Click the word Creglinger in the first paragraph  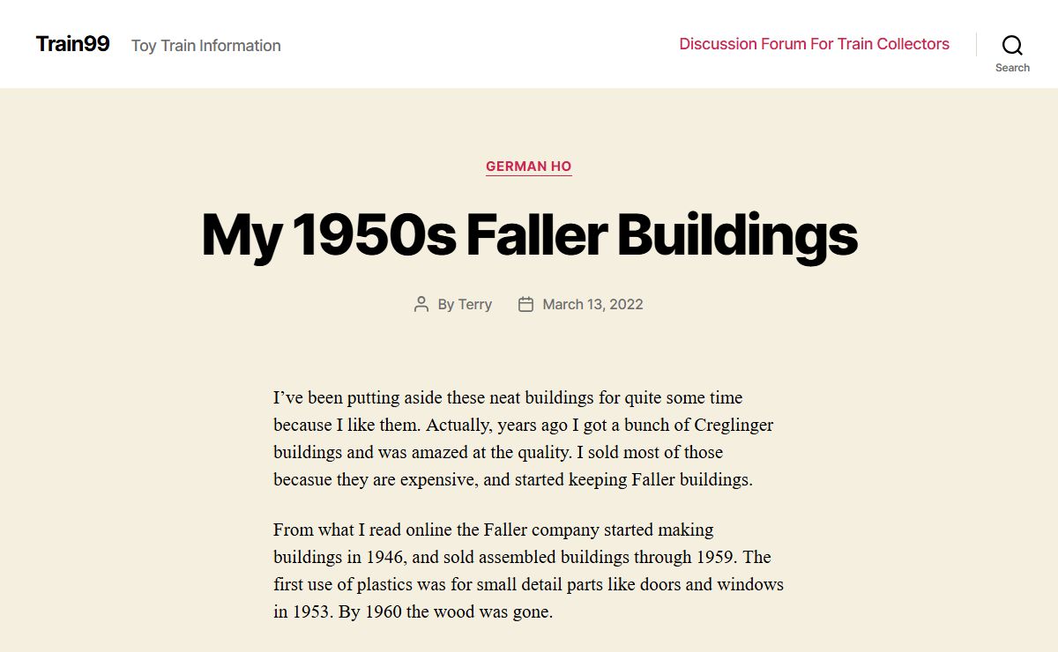[x=734, y=425]
